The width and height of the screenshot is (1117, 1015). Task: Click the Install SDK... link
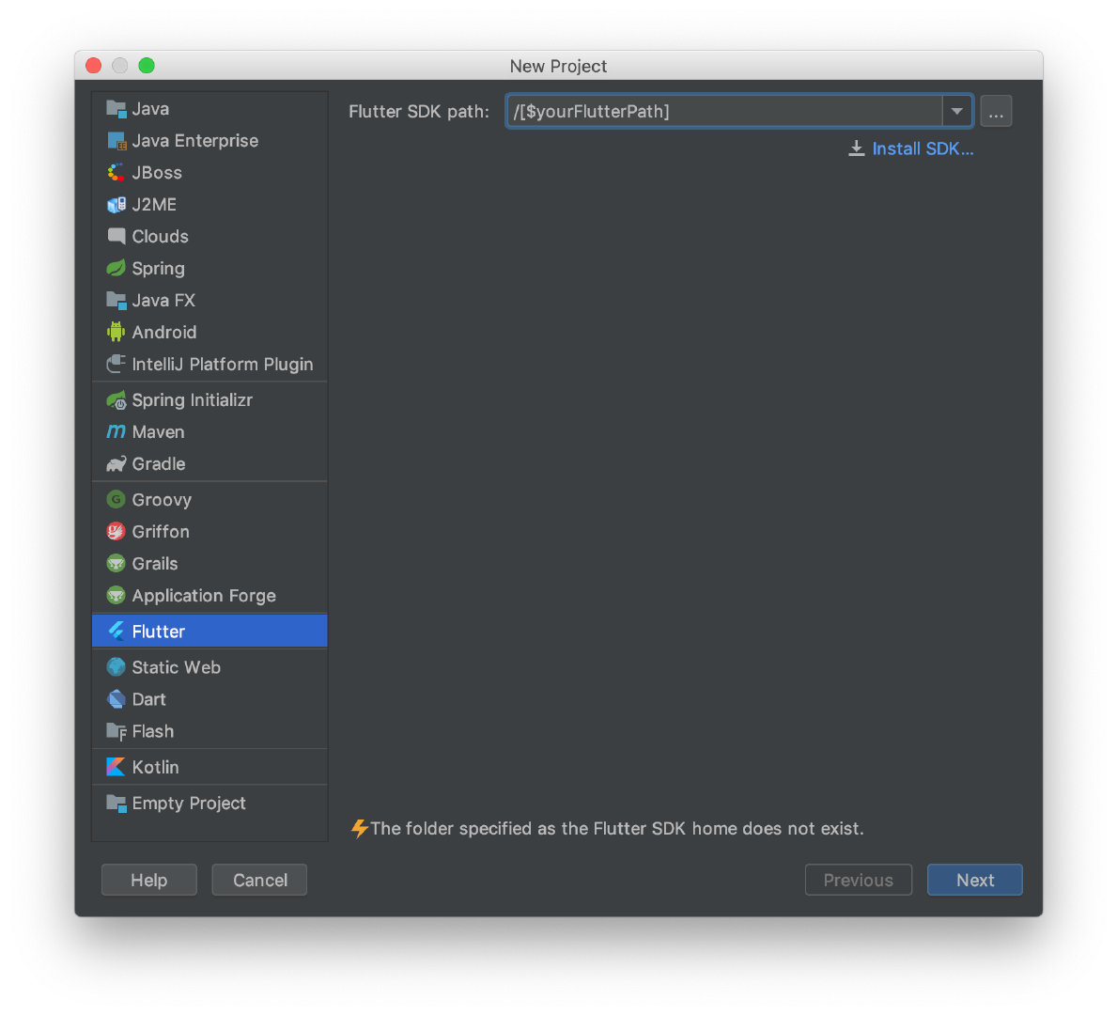pyautogui.click(x=923, y=148)
